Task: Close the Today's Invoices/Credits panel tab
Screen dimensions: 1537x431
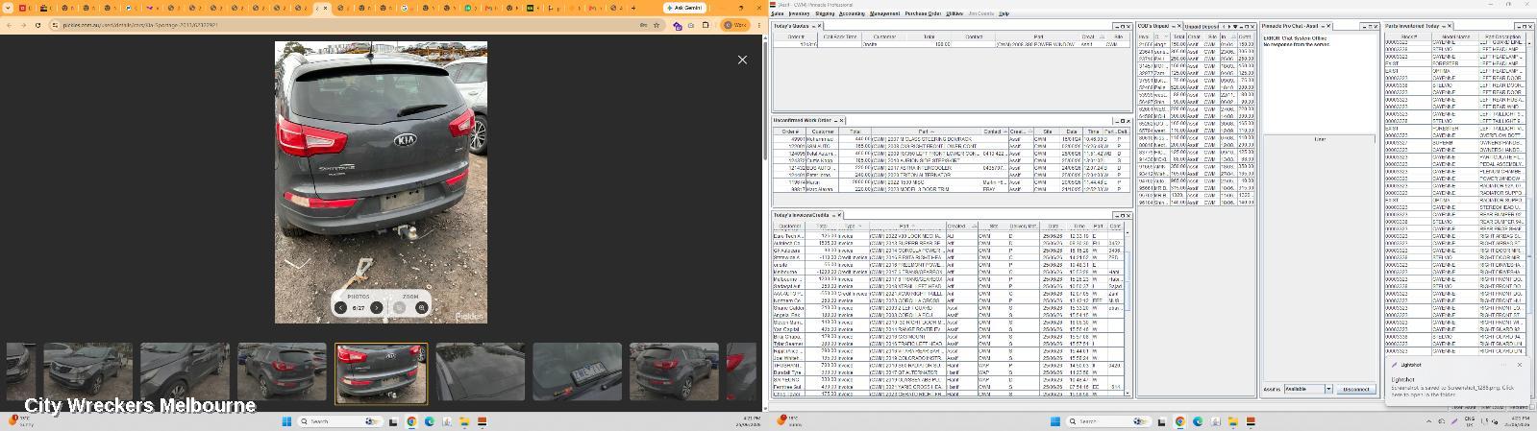Action: tap(838, 215)
